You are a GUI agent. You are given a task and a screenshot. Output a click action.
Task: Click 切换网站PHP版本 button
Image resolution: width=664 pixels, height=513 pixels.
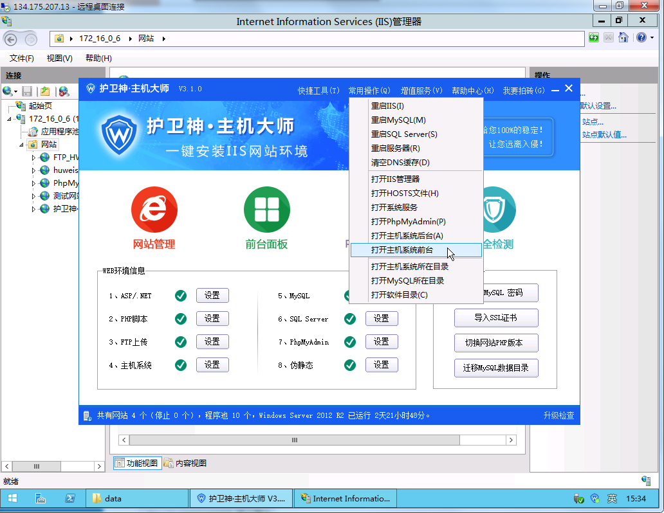[496, 343]
